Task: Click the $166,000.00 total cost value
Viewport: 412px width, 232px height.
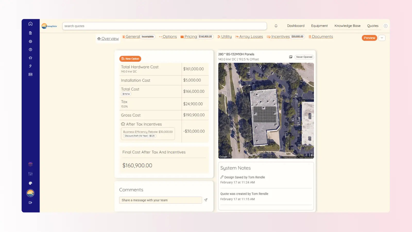Action: [194, 91]
